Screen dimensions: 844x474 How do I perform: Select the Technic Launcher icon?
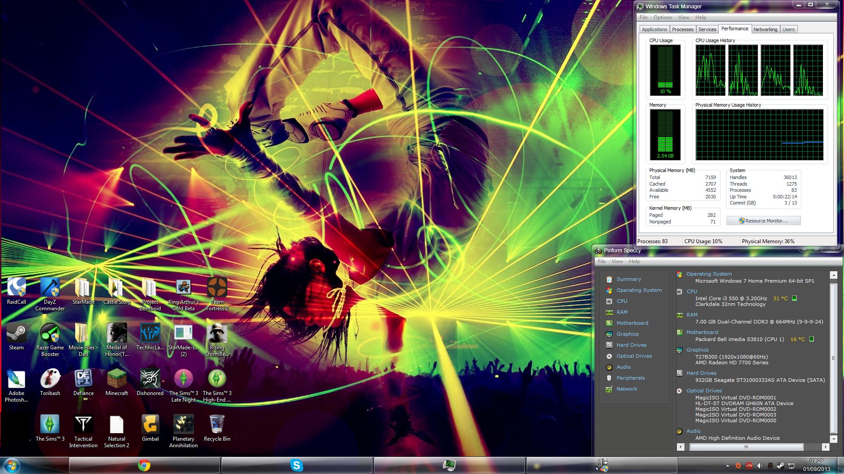[x=150, y=337]
